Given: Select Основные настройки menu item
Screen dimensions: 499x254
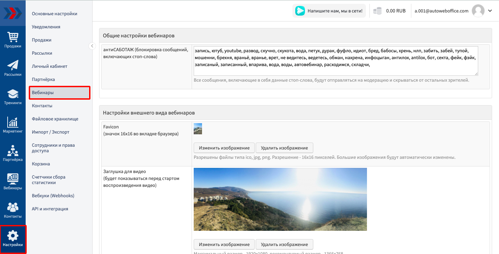Looking at the screenshot, I should pos(54,14).
